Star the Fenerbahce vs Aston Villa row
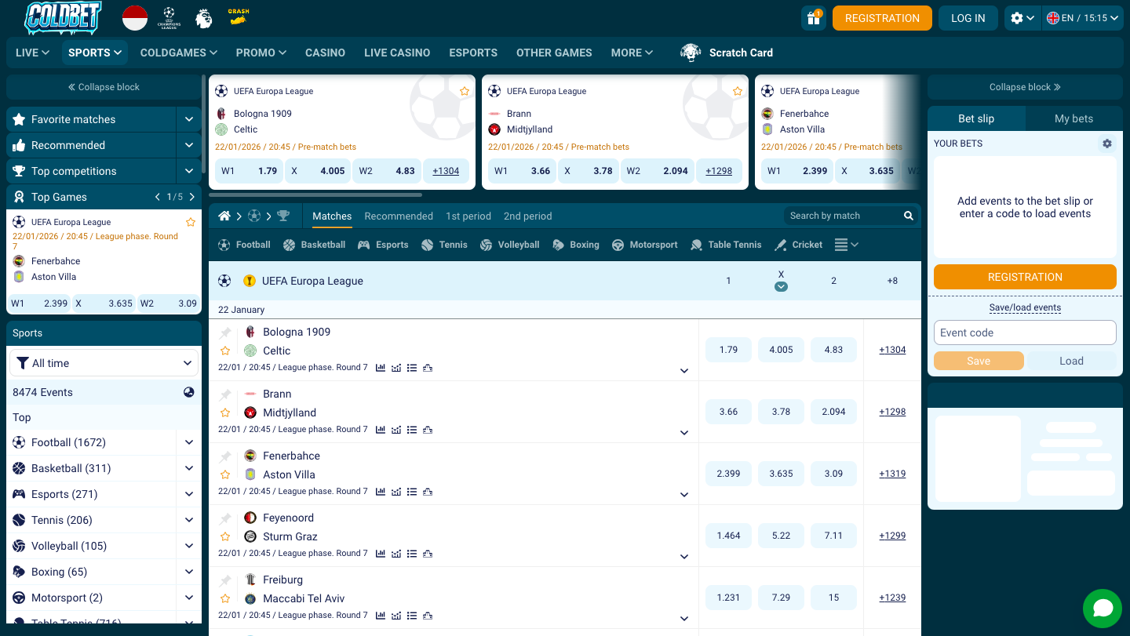1130x636 pixels. click(x=225, y=474)
